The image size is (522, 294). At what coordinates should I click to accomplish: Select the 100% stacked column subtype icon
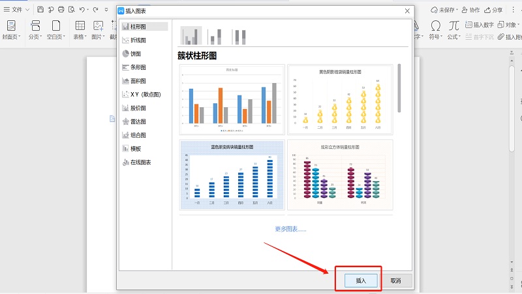(x=239, y=36)
